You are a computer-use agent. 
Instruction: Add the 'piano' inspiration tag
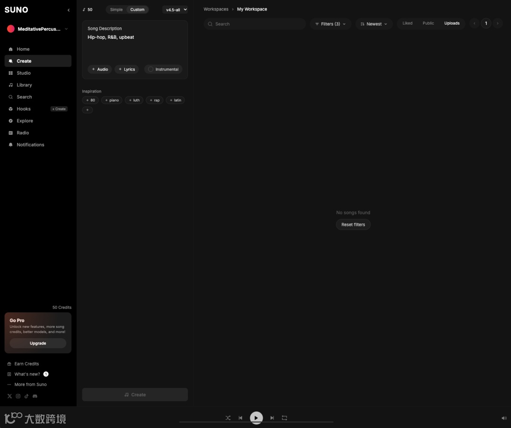point(112,100)
